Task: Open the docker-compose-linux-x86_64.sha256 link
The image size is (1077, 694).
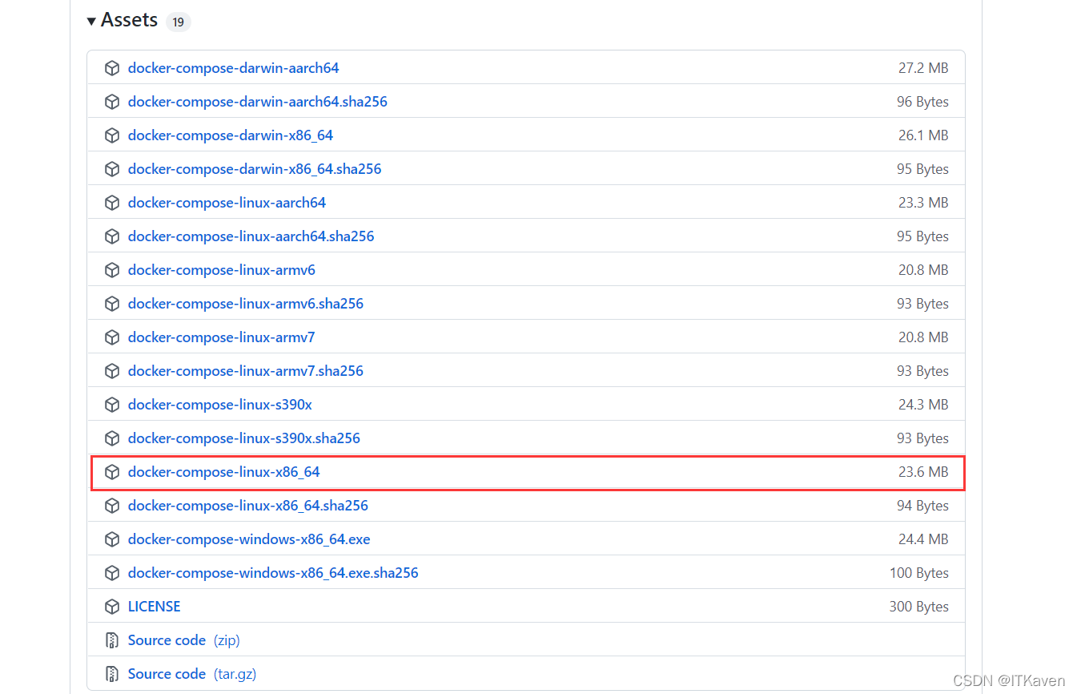Action: [248, 506]
